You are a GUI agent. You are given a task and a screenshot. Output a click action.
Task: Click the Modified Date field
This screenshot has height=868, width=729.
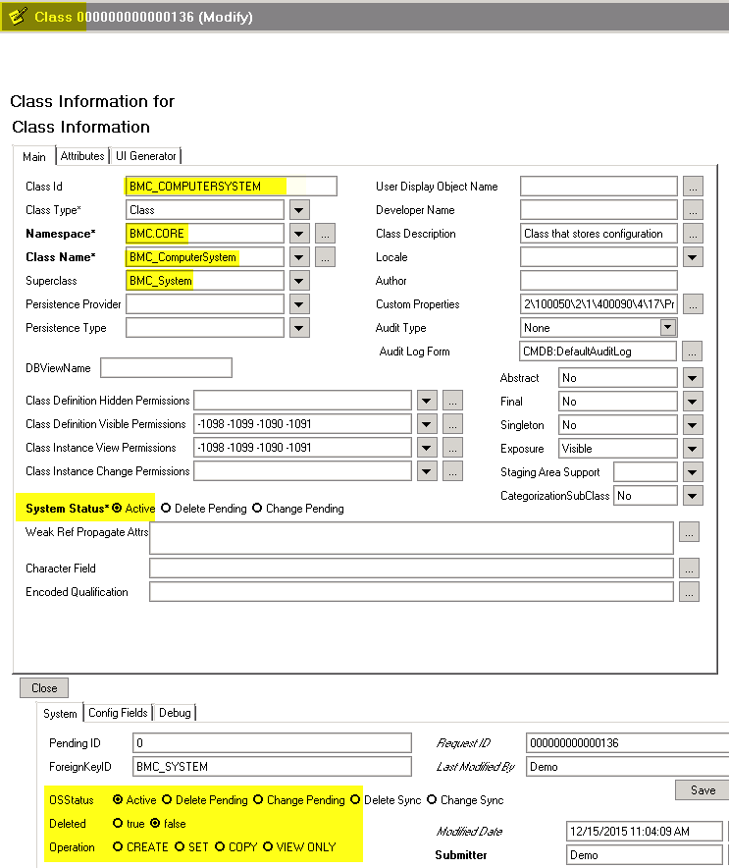point(645,832)
